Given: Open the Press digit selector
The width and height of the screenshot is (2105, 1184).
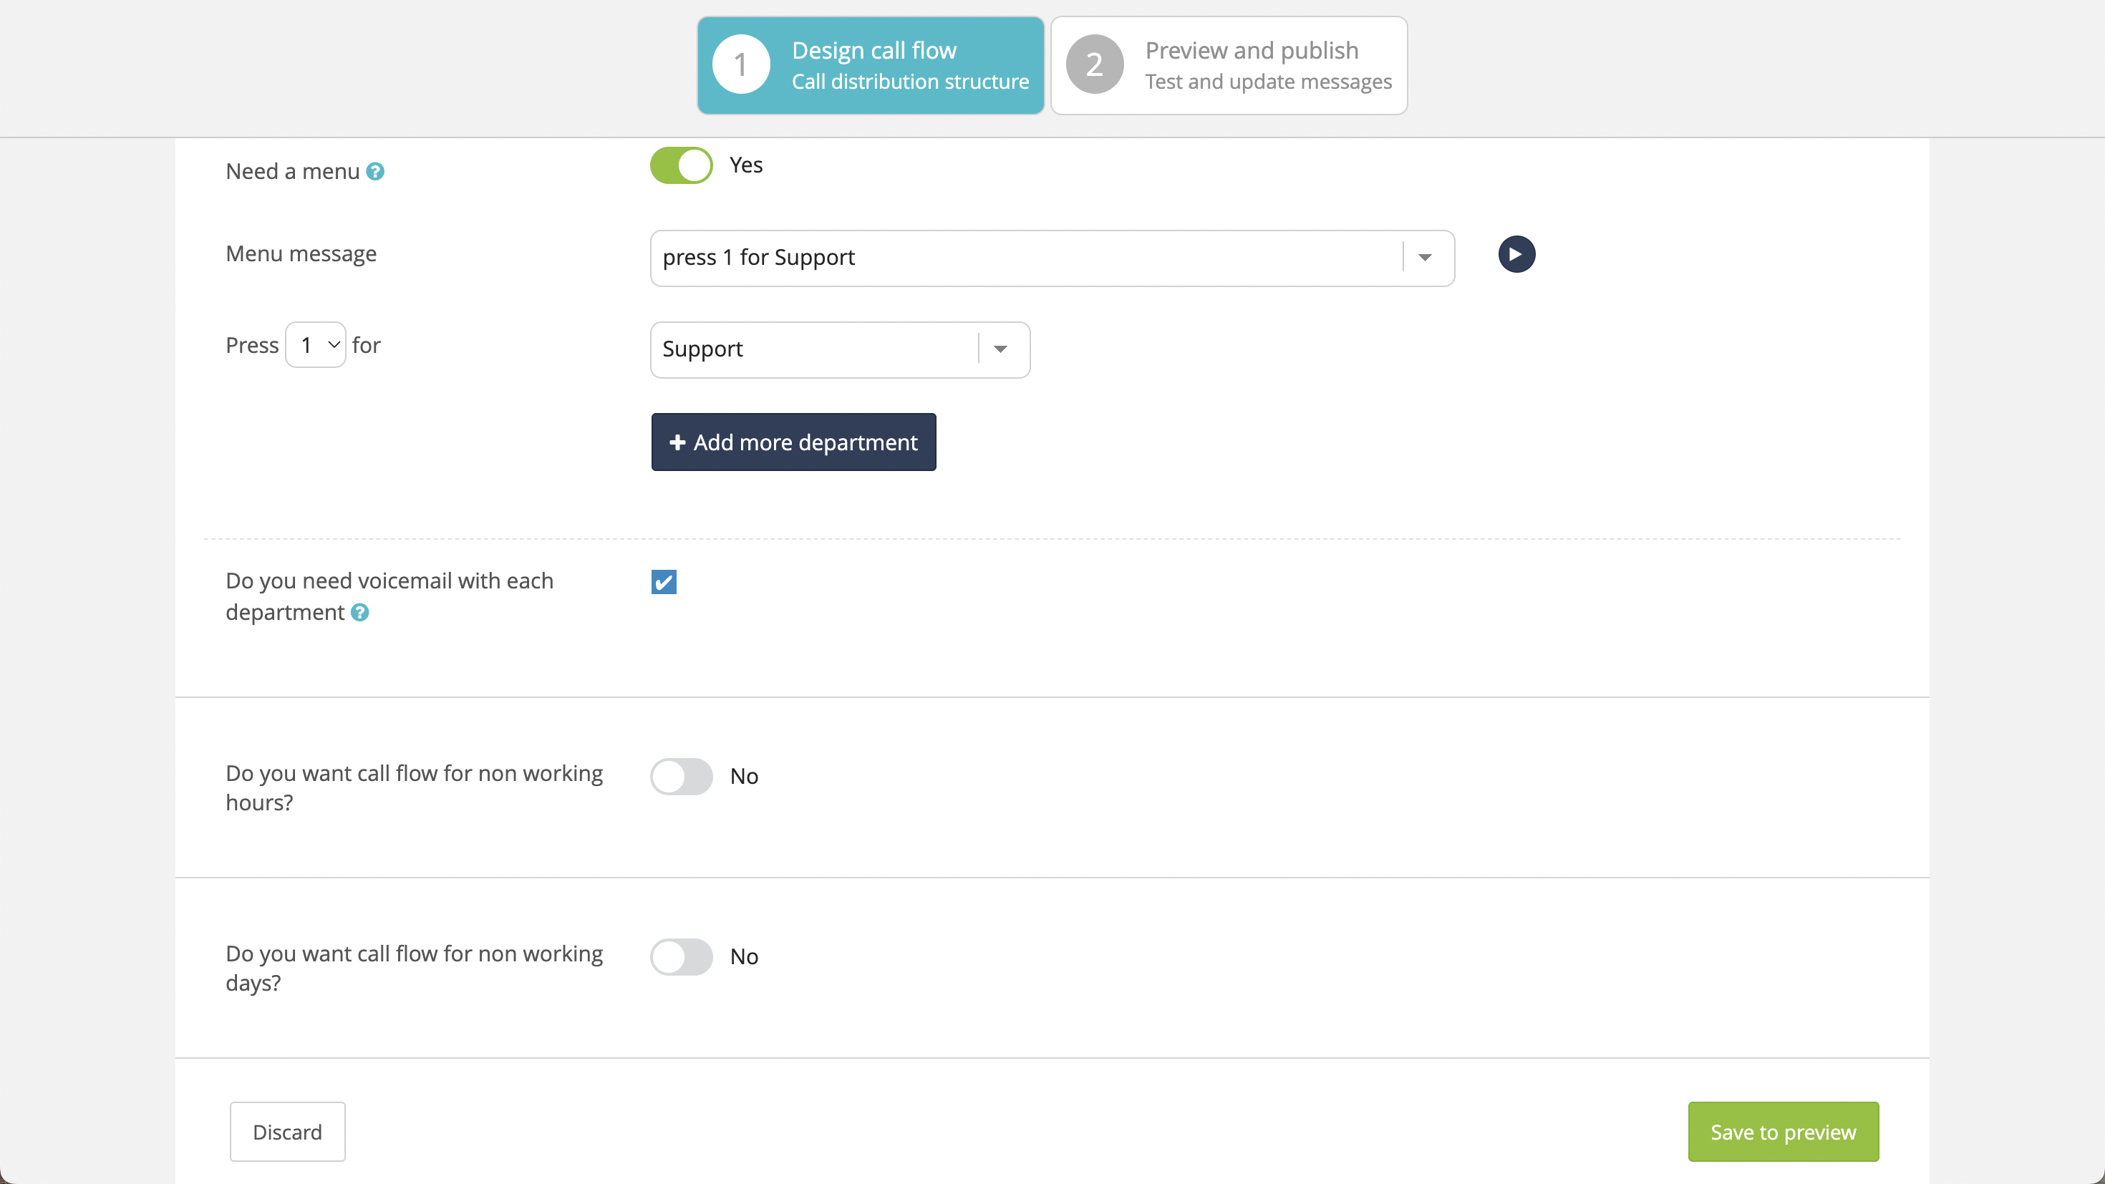Looking at the screenshot, I should pos(316,345).
